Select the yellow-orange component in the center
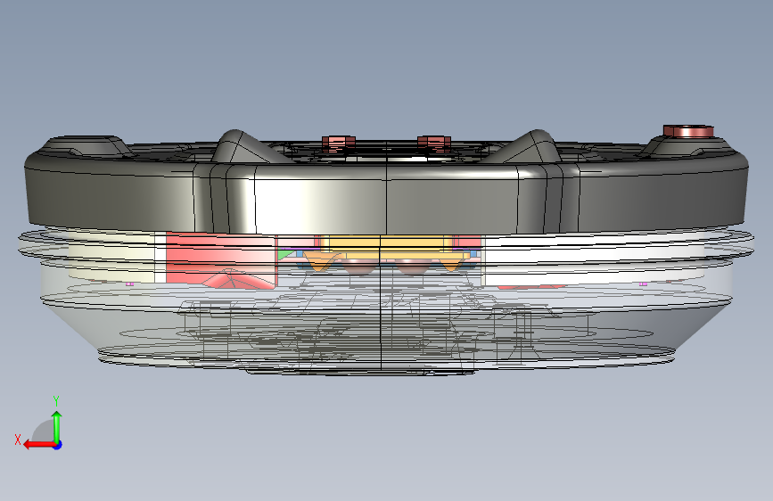The height and width of the screenshot is (501, 773). point(390,245)
